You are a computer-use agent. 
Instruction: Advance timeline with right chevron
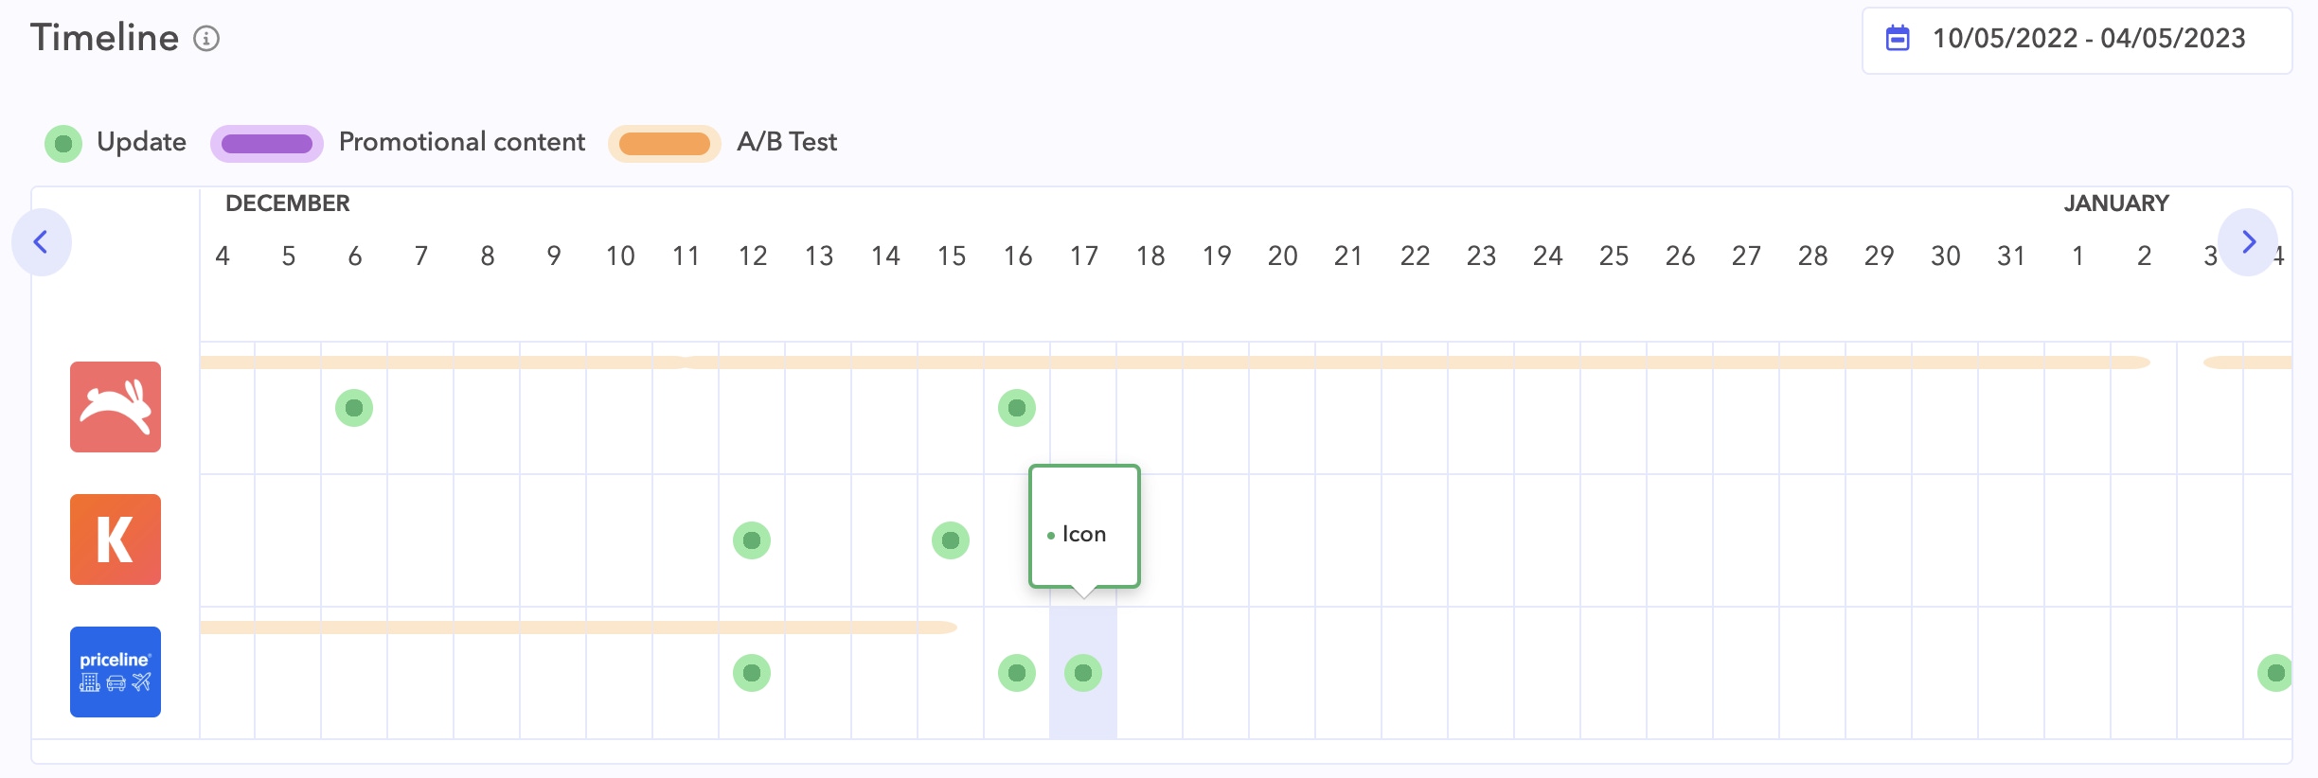2249,242
